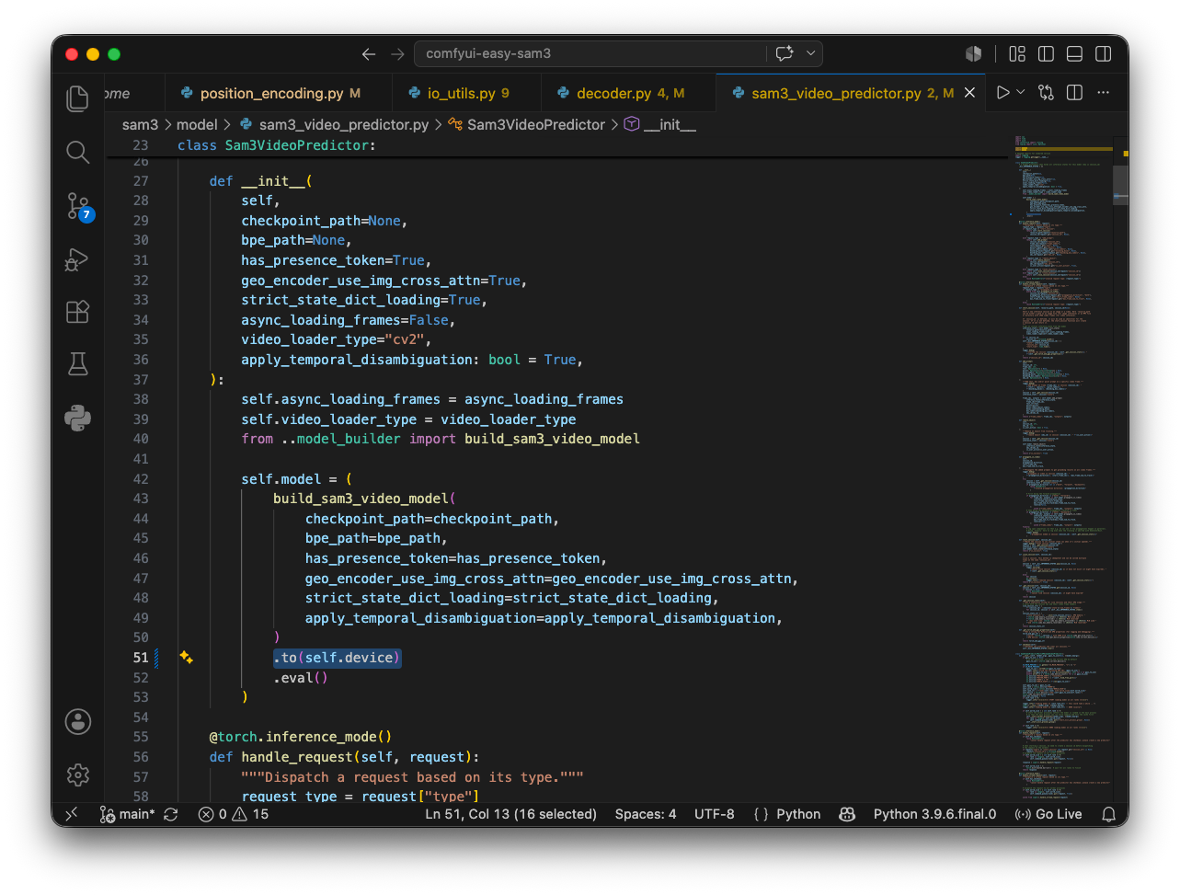
Task: Click @torch.inference_mode() decorator
Action: click(x=301, y=737)
